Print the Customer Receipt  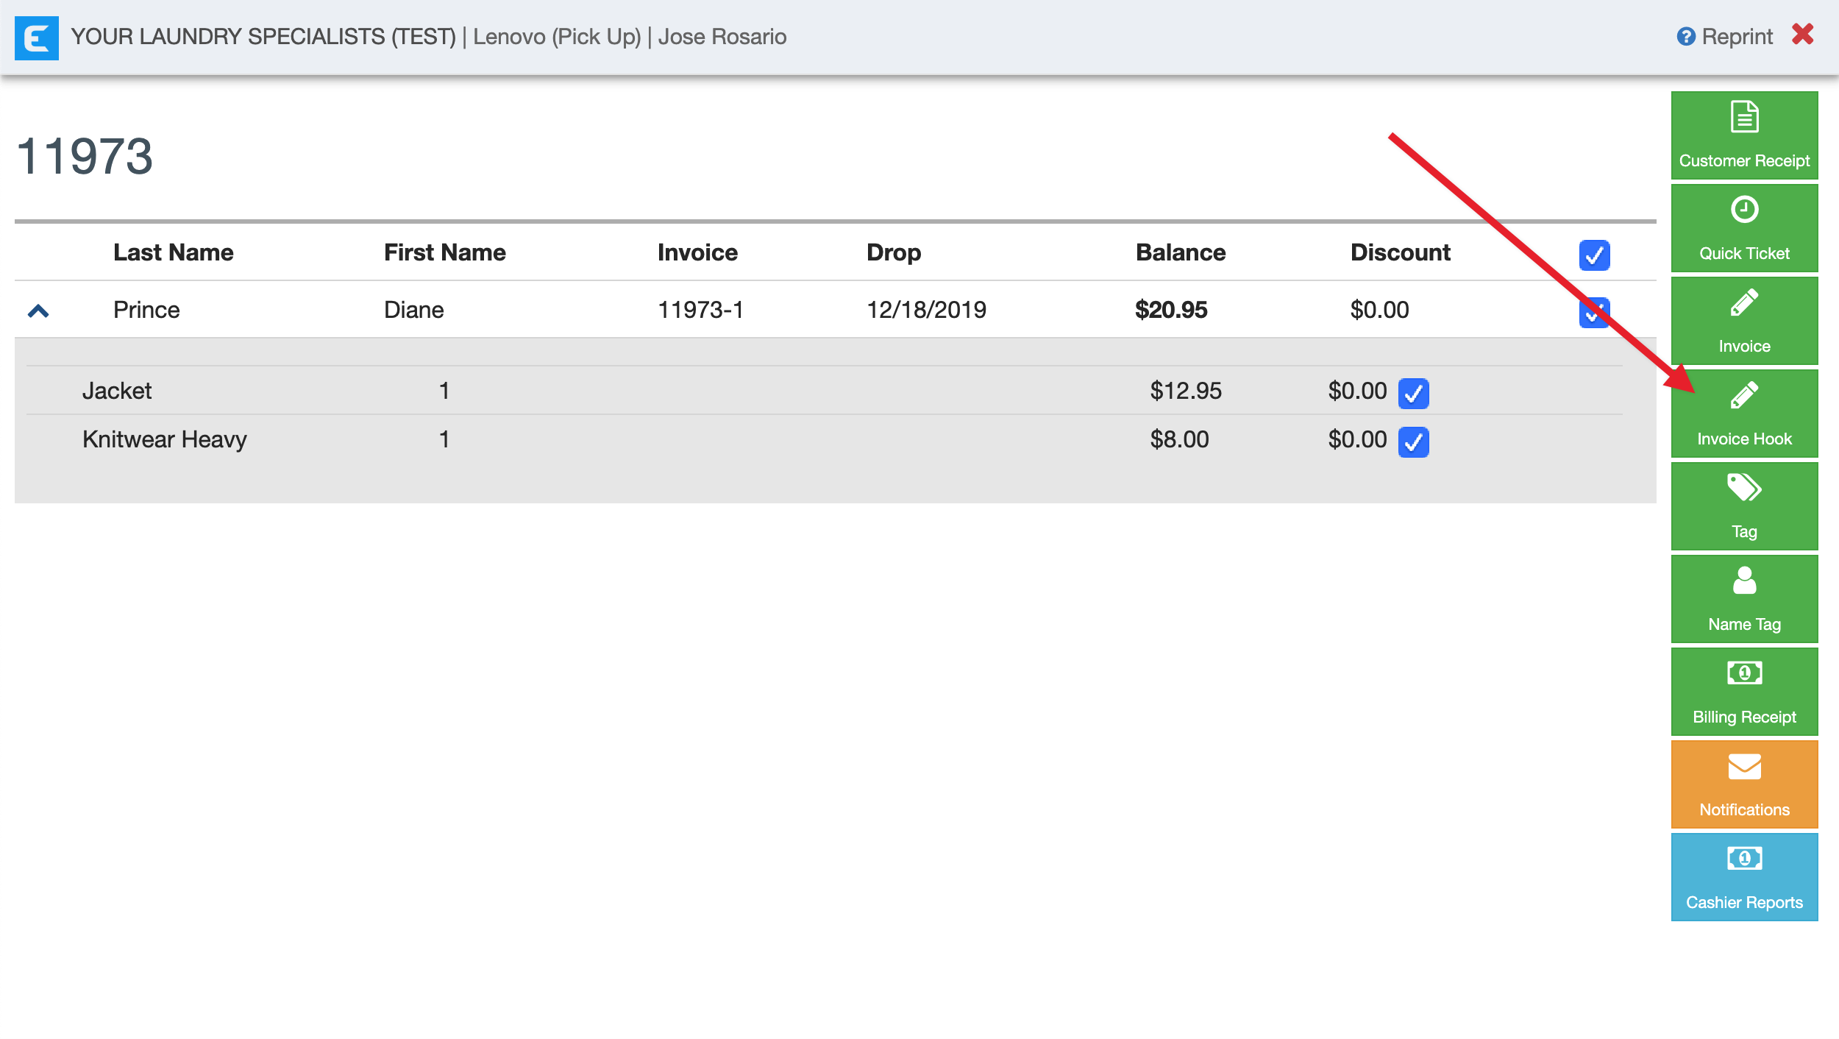[1743, 135]
